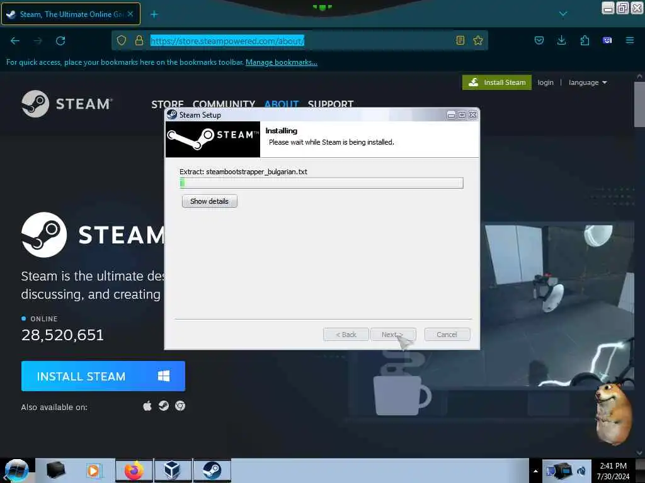Open the purple extension icon in toolbar
The width and height of the screenshot is (645, 483).
pos(607,40)
